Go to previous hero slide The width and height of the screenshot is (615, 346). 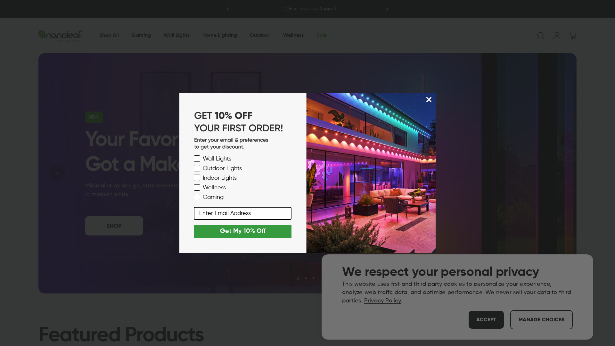coord(57,173)
